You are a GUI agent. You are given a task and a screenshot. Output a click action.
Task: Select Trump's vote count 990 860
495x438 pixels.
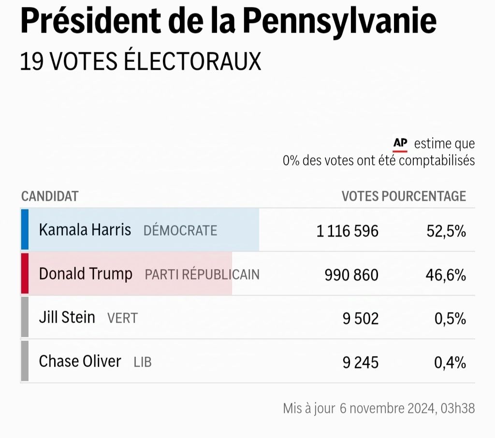point(351,275)
